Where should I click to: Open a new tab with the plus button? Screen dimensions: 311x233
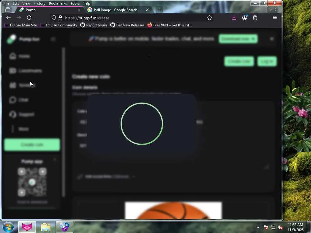click(x=159, y=10)
